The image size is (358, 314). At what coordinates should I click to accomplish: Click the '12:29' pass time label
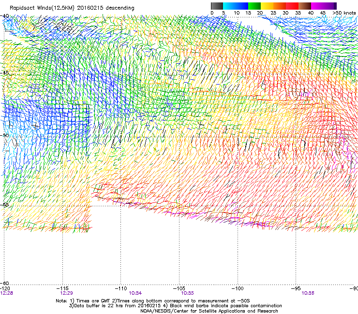[66, 293]
